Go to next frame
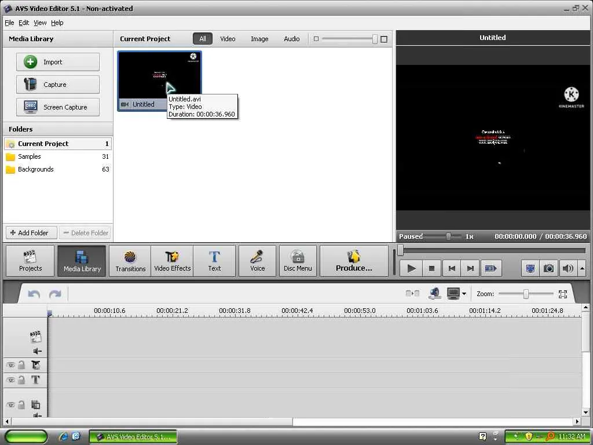 [470, 269]
